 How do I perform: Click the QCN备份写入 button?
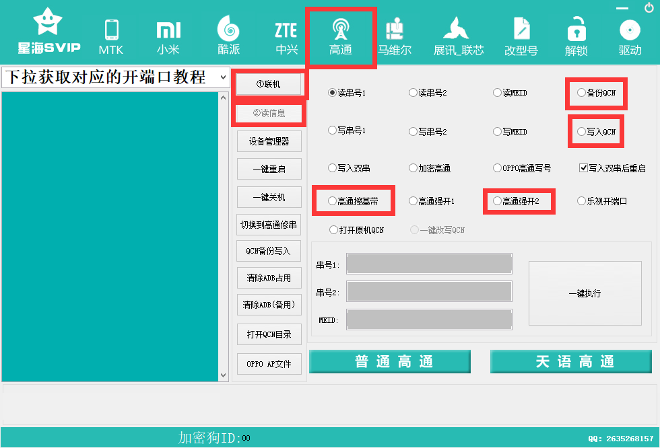(269, 251)
